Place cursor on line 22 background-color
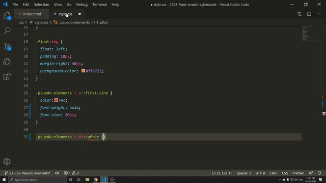326x183 pixels. coord(58,71)
